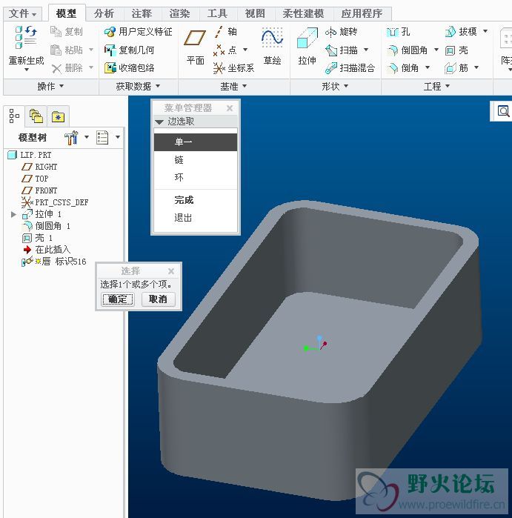Create a datum Plane (平面)
This screenshot has width=512, height=518.
[x=195, y=46]
